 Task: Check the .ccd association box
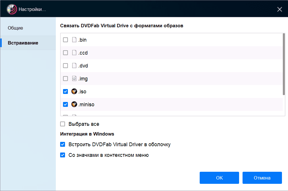pos(66,53)
